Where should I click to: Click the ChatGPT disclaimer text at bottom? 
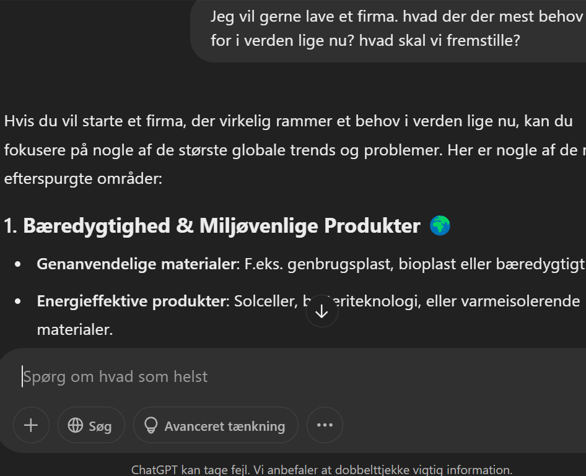point(321,470)
